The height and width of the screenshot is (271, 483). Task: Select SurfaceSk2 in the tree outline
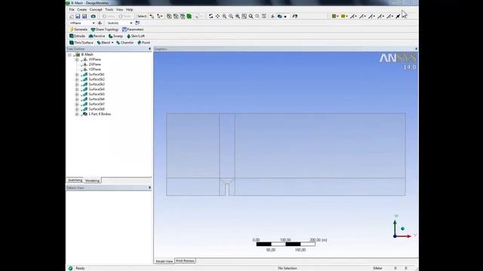pos(97,79)
